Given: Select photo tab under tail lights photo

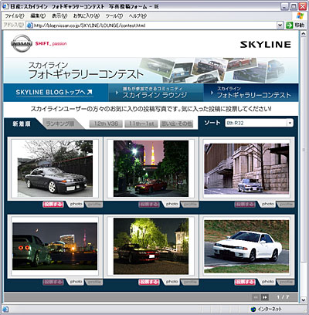Looking at the screenshot, I should (x=76, y=282).
